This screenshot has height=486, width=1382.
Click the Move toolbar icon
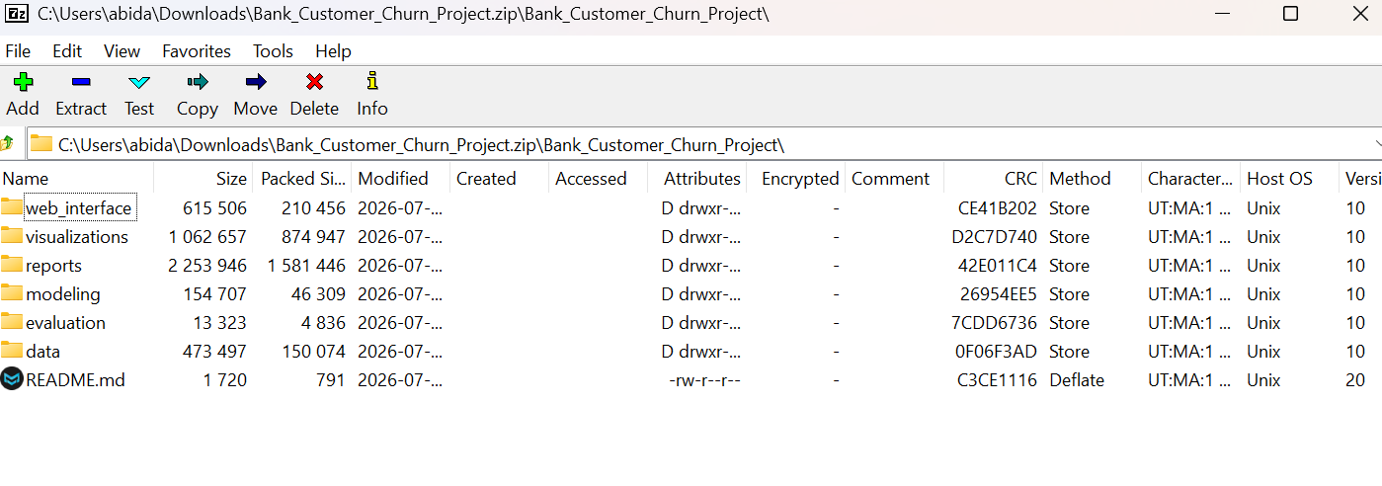[256, 82]
